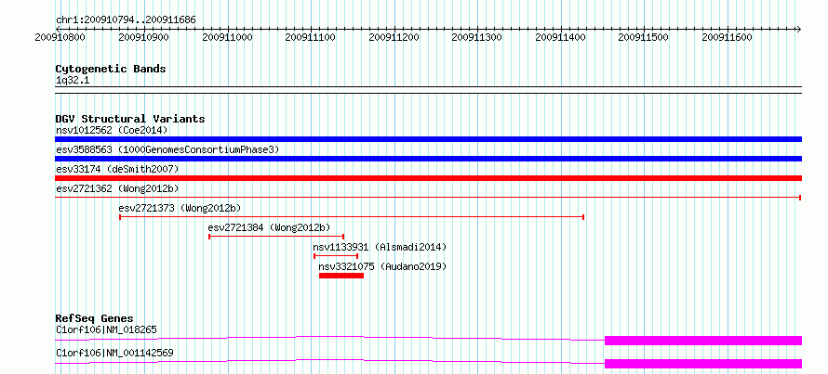Open the esv2721373 (Wong2012b) label
This screenshot has width=828, height=374.
(180, 208)
